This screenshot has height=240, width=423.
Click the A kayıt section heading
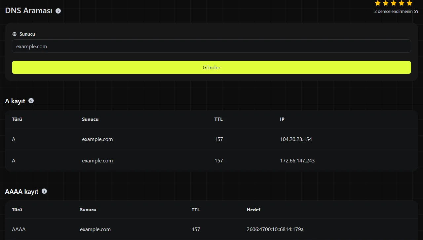15,101
